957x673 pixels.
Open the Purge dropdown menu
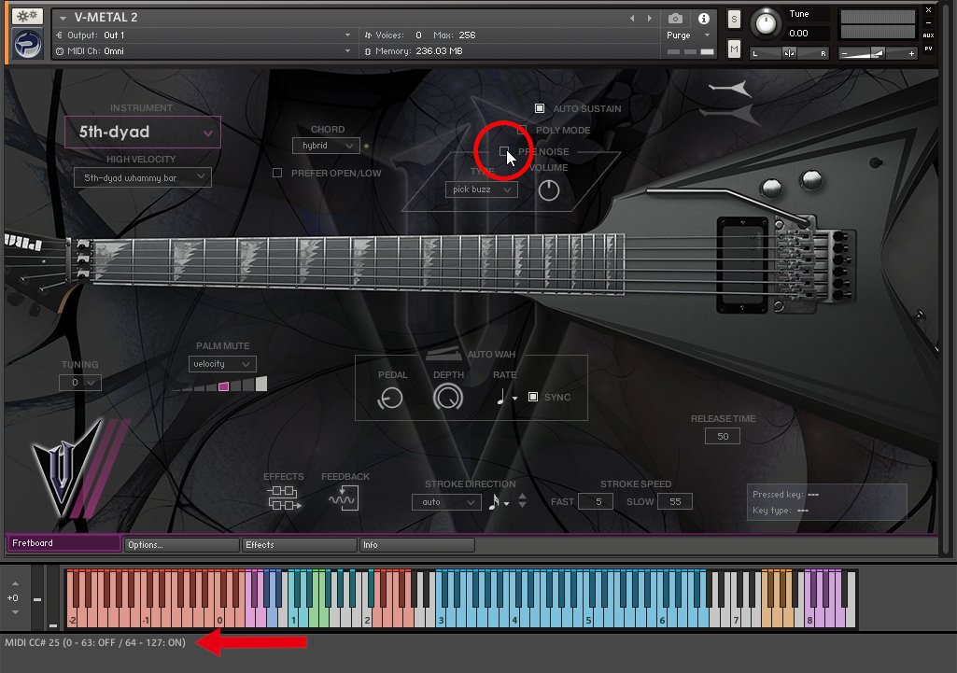(688, 35)
